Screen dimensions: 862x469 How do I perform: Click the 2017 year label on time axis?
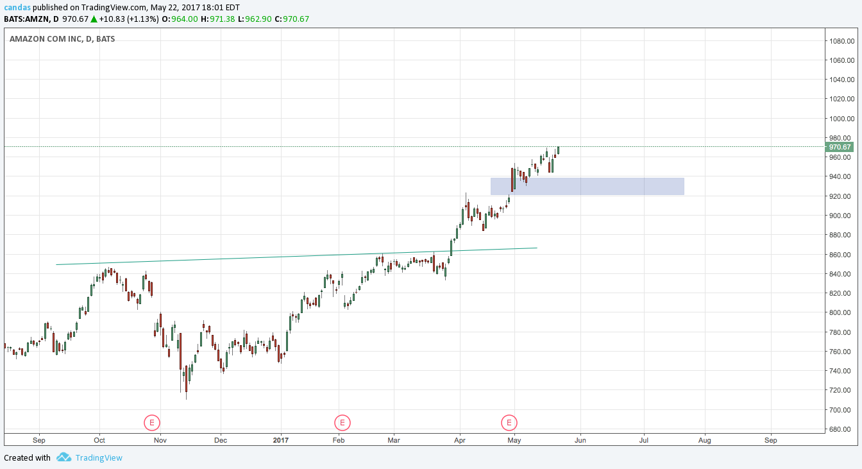(x=281, y=441)
